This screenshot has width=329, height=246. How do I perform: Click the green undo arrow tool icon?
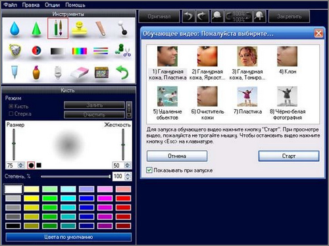(x=122, y=72)
